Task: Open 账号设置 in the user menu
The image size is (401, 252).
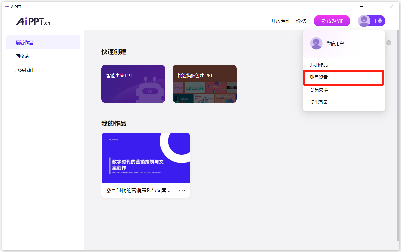Action: click(344, 77)
